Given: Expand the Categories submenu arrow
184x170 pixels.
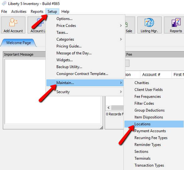Looking at the screenshot, I should 121,39.
